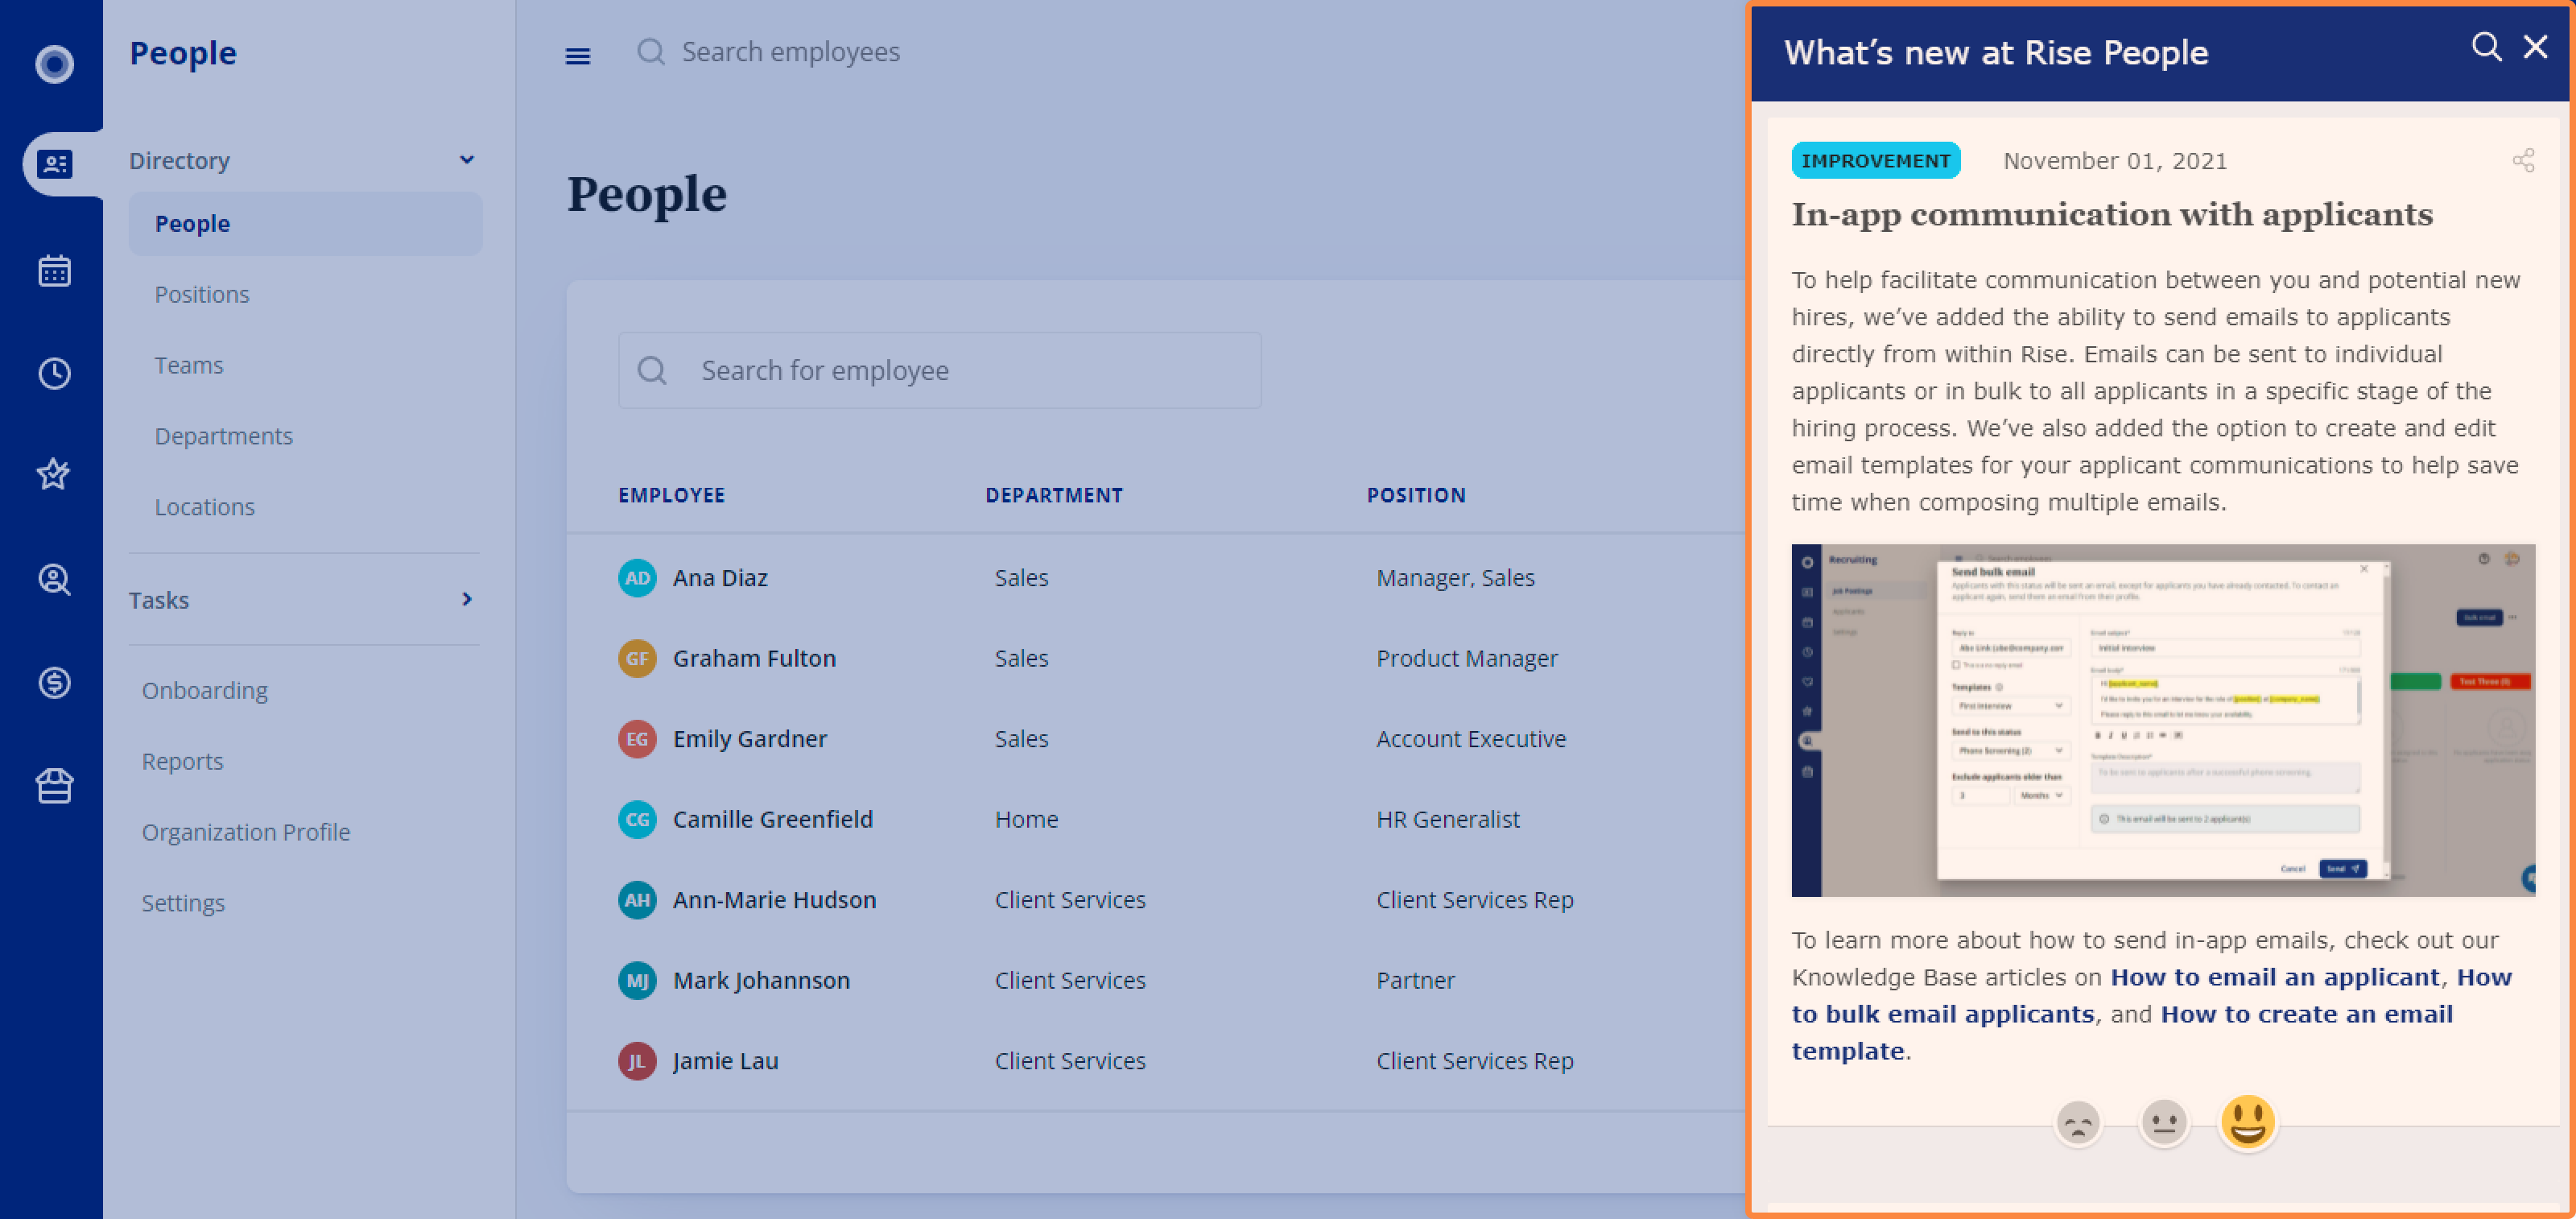The width and height of the screenshot is (2576, 1219).
Task: Open Graham Fulton employee name
Action: [754, 658]
